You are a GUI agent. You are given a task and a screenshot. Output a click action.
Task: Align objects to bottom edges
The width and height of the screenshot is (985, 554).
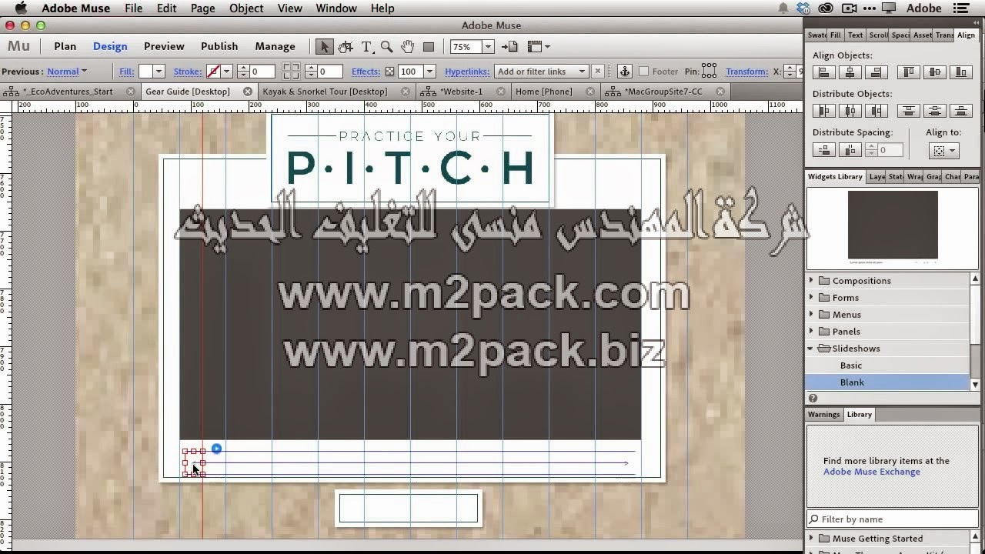(x=961, y=72)
